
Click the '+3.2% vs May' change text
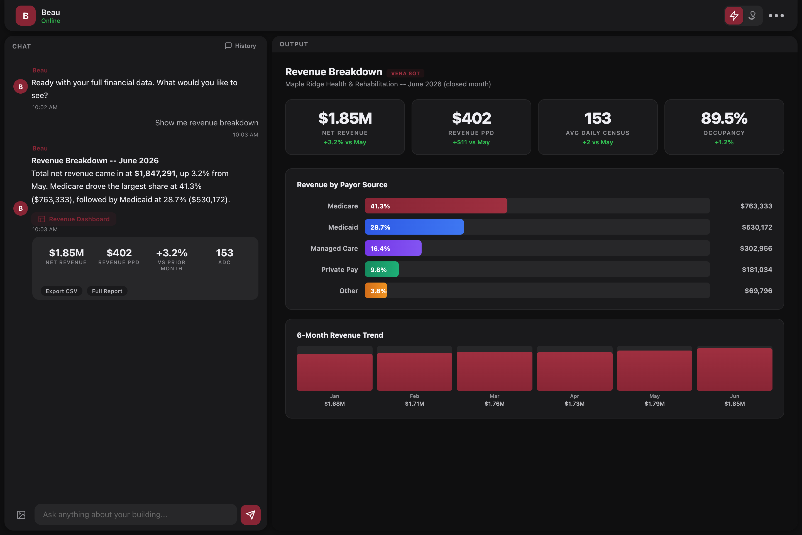pos(345,142)
